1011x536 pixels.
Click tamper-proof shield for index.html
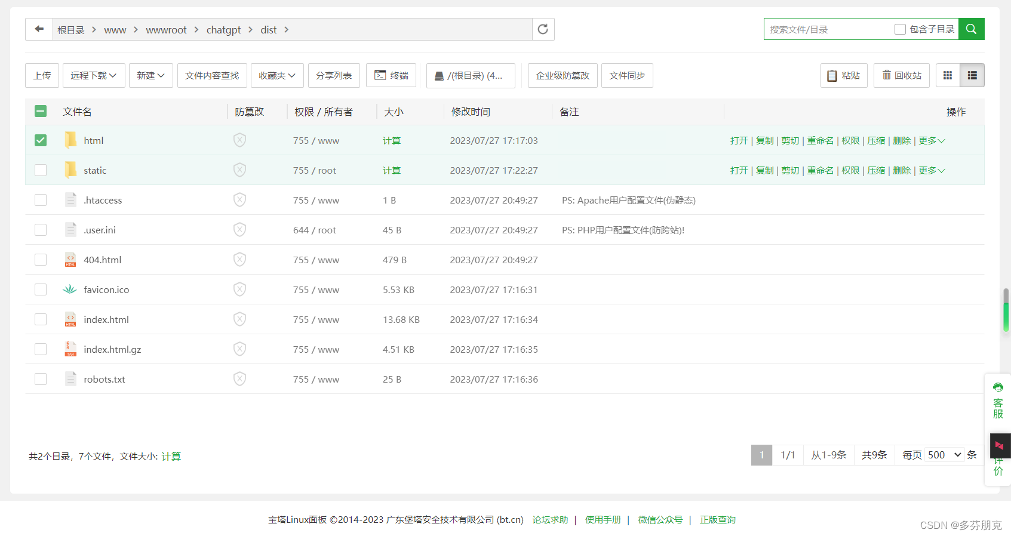[x=239, y=319]
